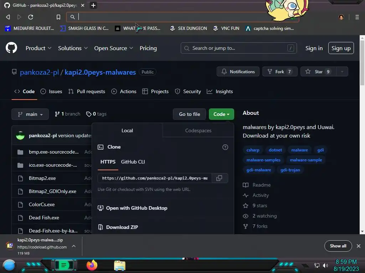Expand the Star lists dropdown arrow
Viewport: 365px width, 273px height.
pyautogui.click(x=342, y=71)
